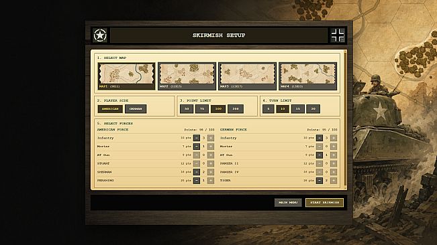Decrease Pershing tank count
Viewport: 437px width, 245px height.
tap(197, 181)
